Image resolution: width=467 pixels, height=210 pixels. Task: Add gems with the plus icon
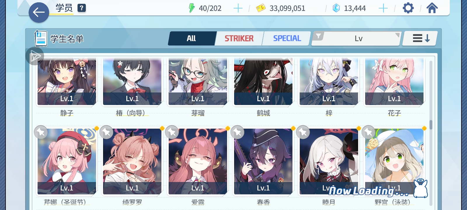click(383, 8)
